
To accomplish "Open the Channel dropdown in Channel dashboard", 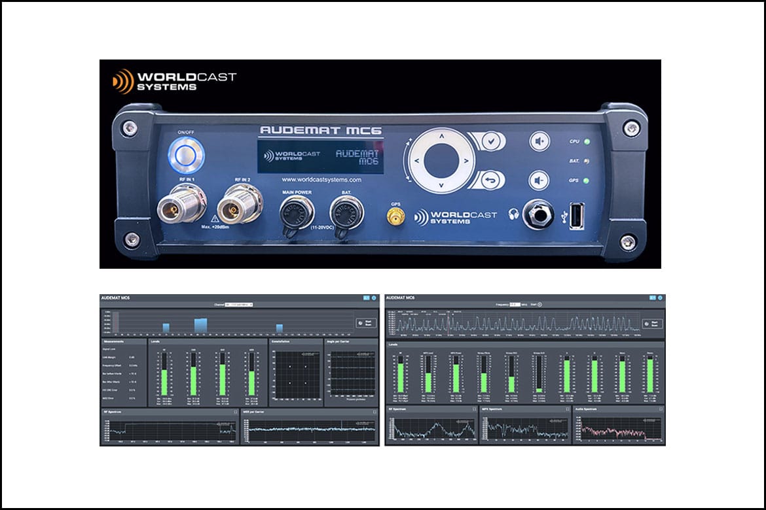I will [239, 305].
